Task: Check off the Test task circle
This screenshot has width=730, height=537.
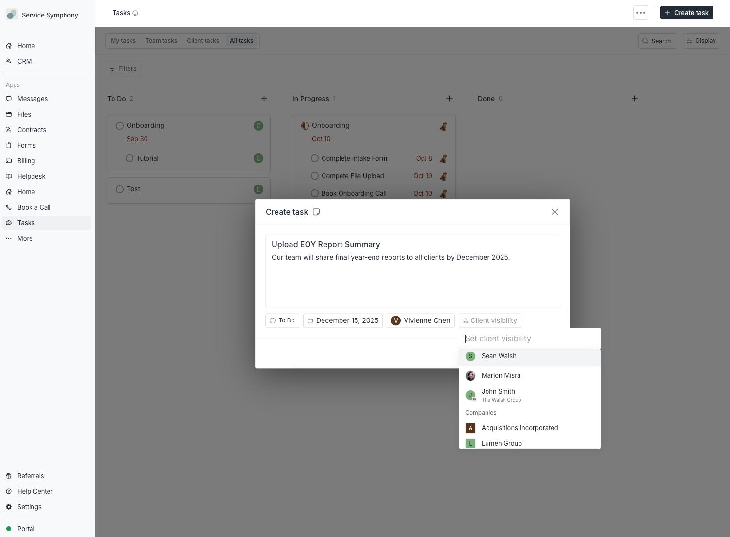Action: [120, 189]
